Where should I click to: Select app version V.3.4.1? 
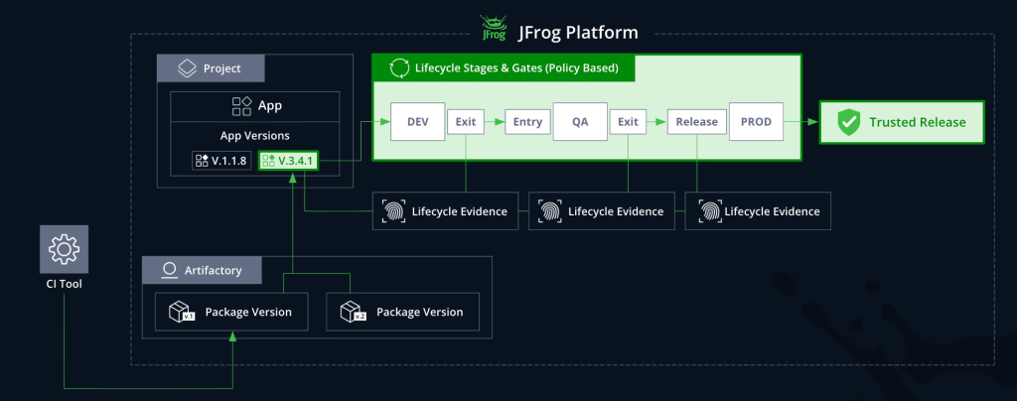pyautogui.click(x=287, y=160)
